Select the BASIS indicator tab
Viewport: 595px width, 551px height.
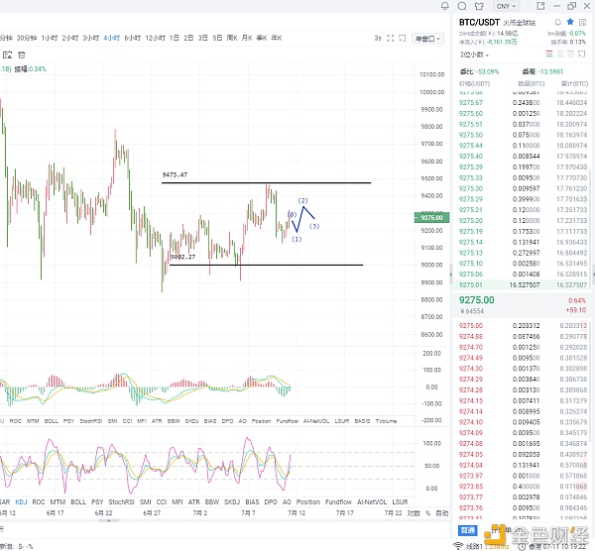tap(362, 421)
